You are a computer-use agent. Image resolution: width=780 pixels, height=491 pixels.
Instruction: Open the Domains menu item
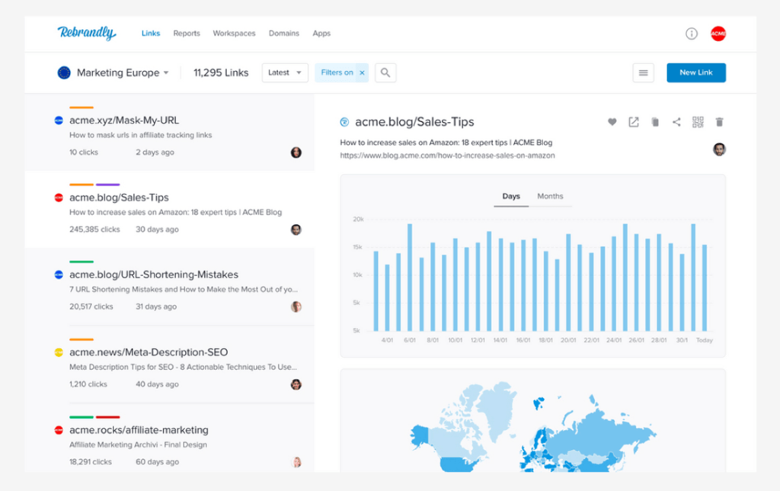coord(284,34)
